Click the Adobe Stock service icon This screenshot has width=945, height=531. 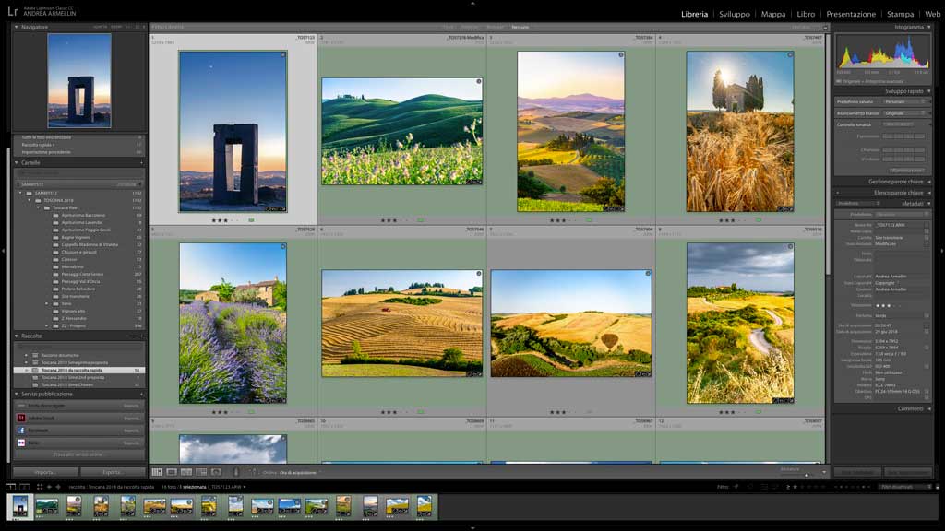(21, 418)
